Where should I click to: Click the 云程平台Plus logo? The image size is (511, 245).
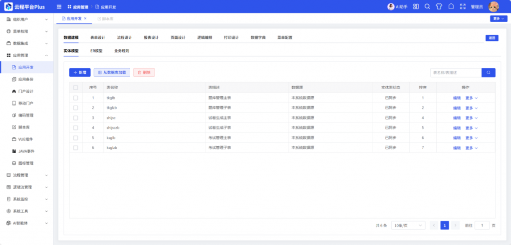pyautogui.click(x=25, y=6)
